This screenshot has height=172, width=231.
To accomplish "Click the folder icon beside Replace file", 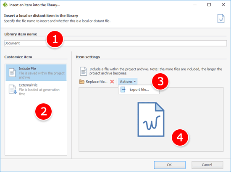I will pyautogui.click(x=82, y=82).
